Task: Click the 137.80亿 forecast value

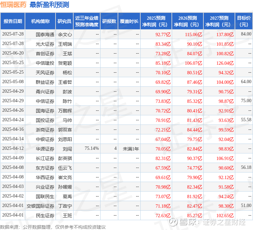Action: (x=225, y=34)
